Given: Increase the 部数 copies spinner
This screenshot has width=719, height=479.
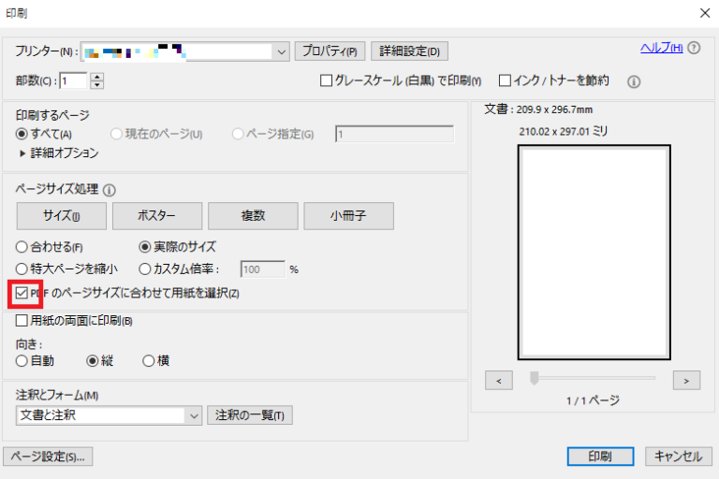Looking at the screenshot, I should pyautogui.click(x=97, y=77).
